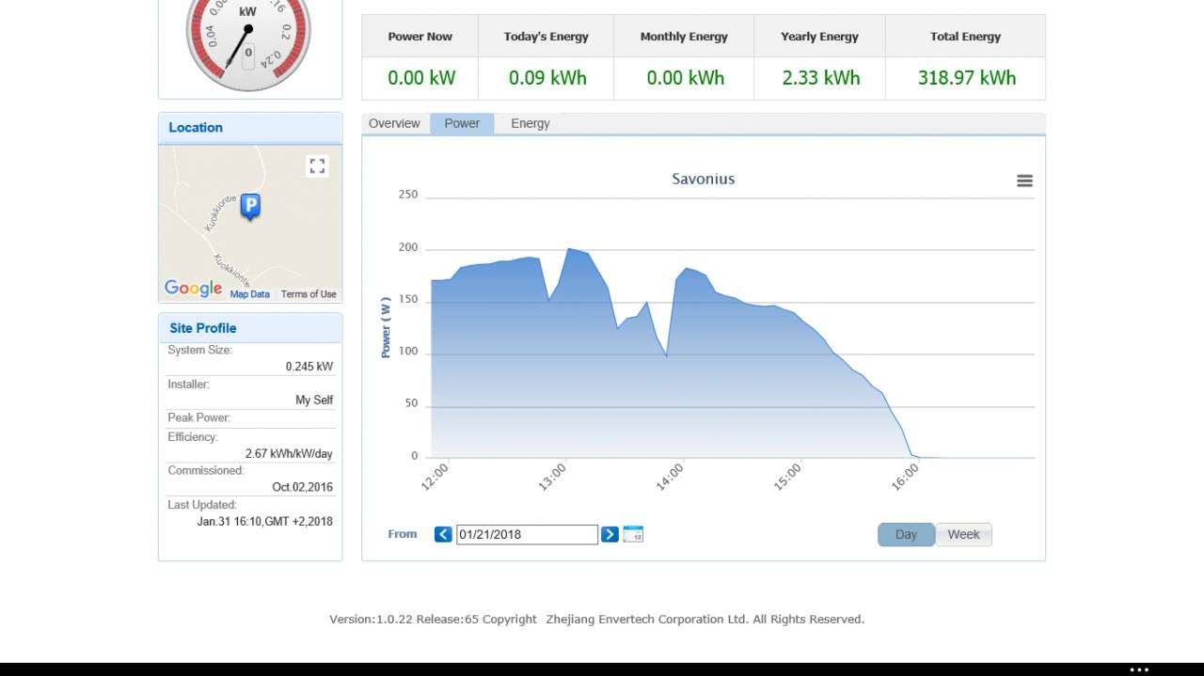Open the Terms of Use link
The height and width of the screenshot is (676, 1204).
coord(309,294)
